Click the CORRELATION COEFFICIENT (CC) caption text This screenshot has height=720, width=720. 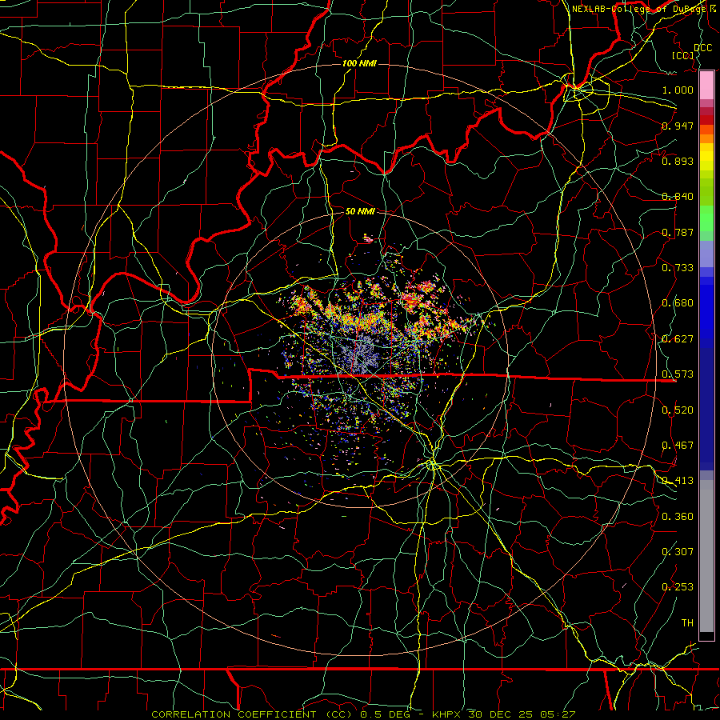(x=252, y=714)
